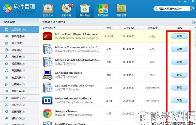Click the Coolpad Mobile USB Driver name
The height and width of the screenshot is (125, 196).
[x=74, y=86]
